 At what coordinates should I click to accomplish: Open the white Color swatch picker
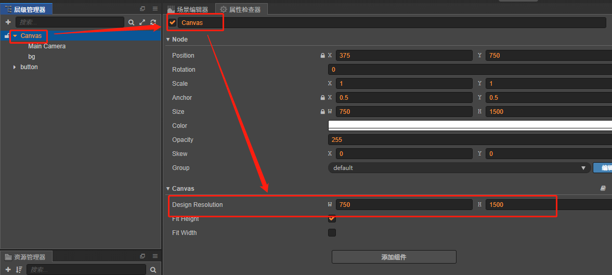[470, 125]
